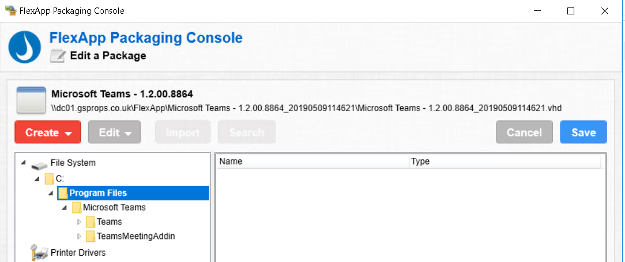Sort by the Type column header
The width and height of the screenshot is (625, 262).
coord(504,162)
